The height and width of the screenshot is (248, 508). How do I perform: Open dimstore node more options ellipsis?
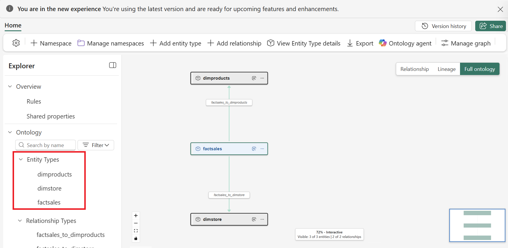pos(262,219)
